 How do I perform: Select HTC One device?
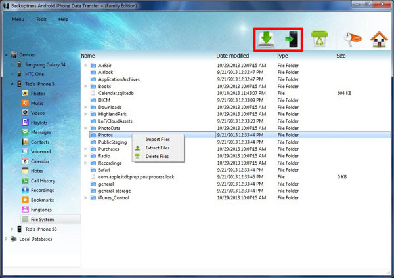34,74
